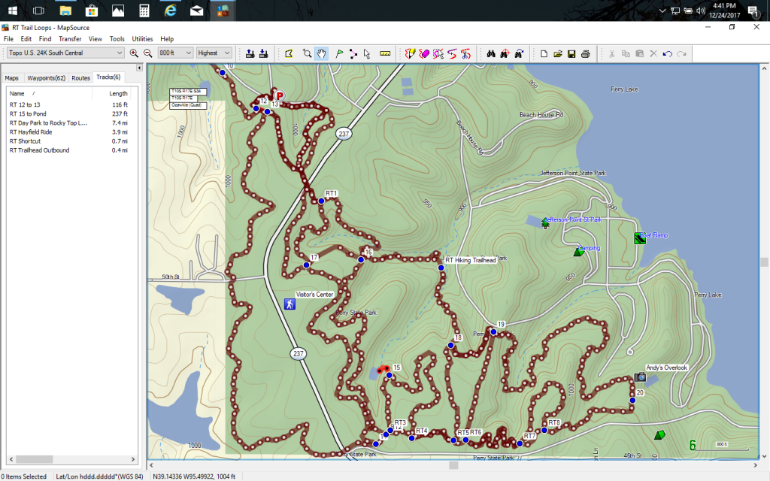The height and width of the screenshot is (481, 770).
Task: Click the track list horizontal scrollbar thumb
Action: (x=35, y=459)
